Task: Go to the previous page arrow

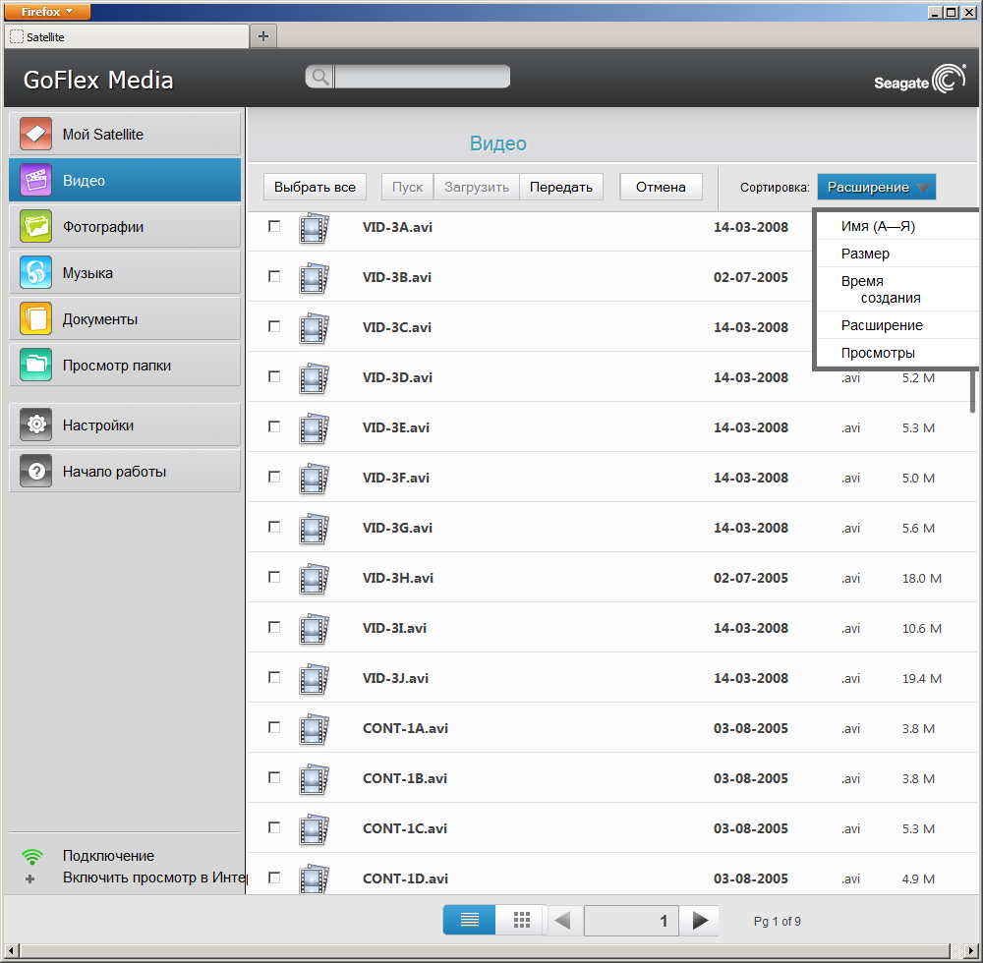Action: [563, 921]
